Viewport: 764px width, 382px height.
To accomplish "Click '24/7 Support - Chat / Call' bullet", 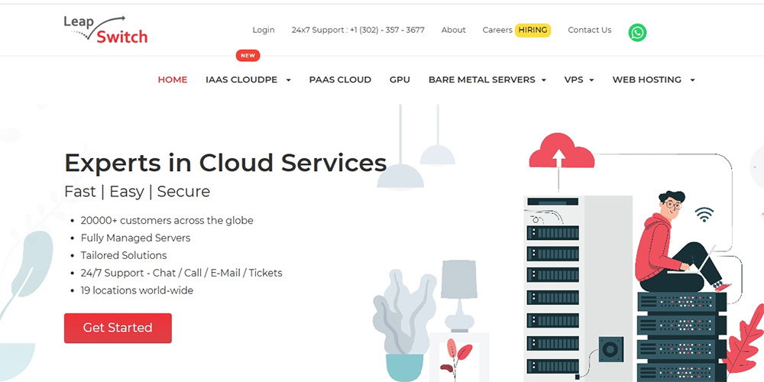I will [182, 273].
